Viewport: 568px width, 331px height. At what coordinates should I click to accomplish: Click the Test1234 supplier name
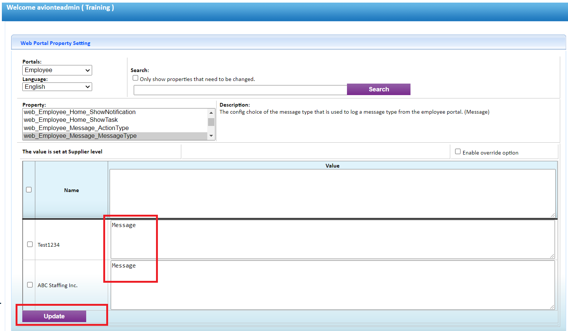click(49, 245)
